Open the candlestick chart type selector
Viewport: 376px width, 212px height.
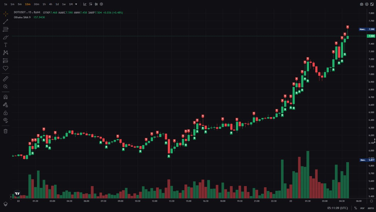point(96,4)
